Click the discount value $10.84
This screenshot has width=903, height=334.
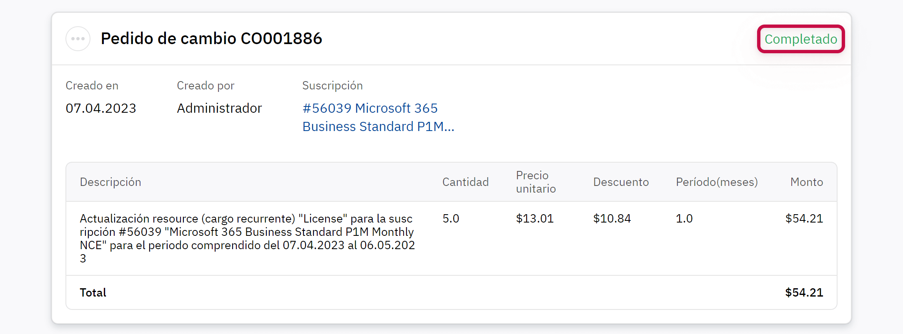point(612,219)
